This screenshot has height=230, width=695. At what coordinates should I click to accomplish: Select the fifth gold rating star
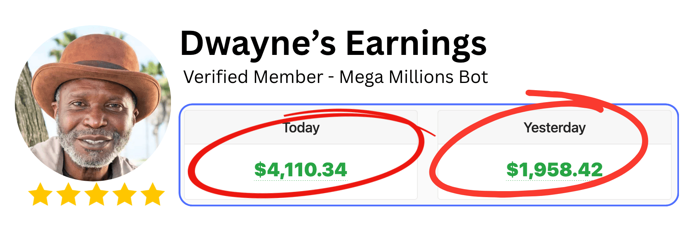coord(153,194)
